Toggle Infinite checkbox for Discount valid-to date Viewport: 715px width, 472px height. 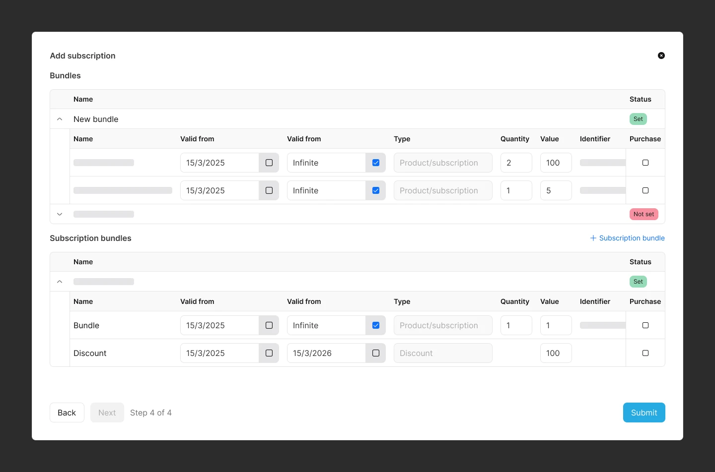click(x=376, y=353)
